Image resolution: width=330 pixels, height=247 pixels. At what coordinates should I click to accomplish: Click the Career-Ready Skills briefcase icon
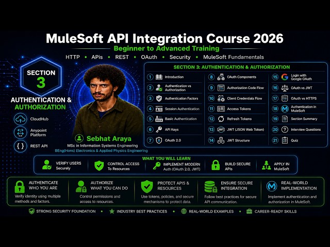pos(250,211)
